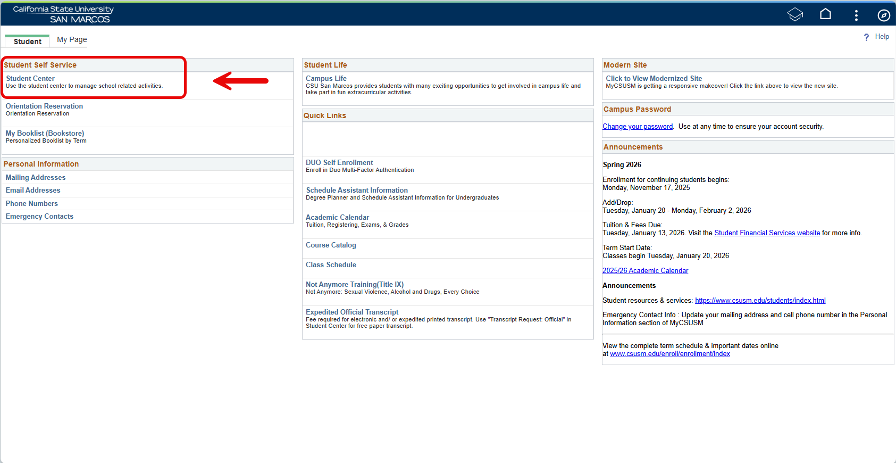Viewport: 896px width, 463px height.
Task: Open the NavBar compass icon
Action: (884, 15)
